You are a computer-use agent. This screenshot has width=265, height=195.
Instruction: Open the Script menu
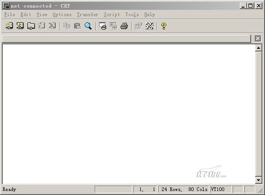click(x=112, y=15)
